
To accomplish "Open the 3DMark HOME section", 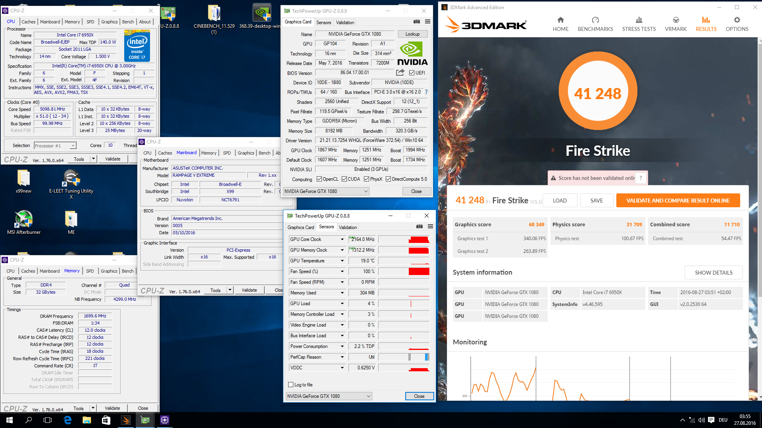I will coord(560,24).
